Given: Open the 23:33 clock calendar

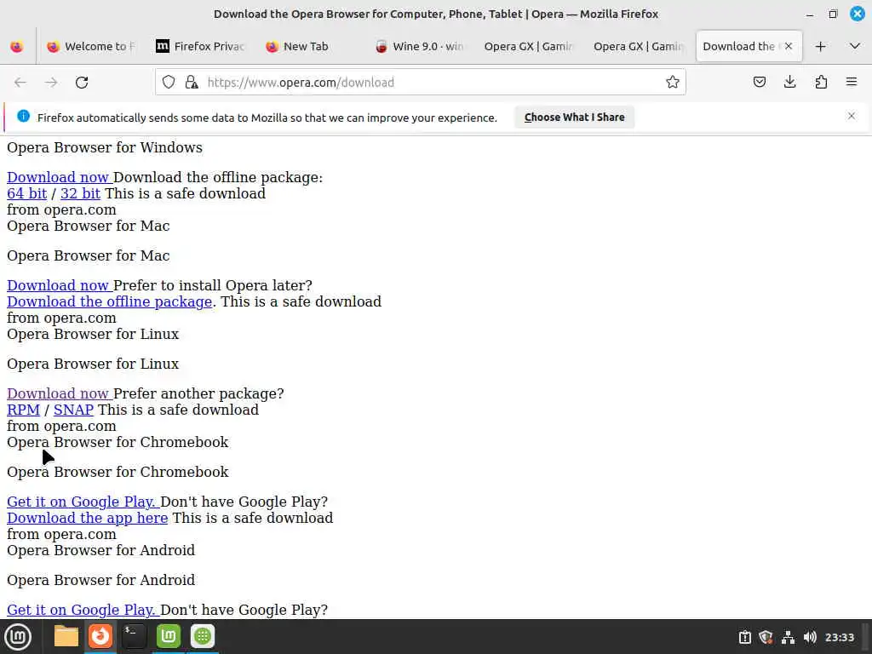Looking at the screenshot, I should pos(839,637).
